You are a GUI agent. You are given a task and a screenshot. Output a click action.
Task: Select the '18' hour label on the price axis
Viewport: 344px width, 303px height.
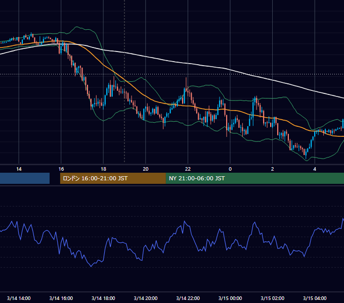(x=103, y=169)
